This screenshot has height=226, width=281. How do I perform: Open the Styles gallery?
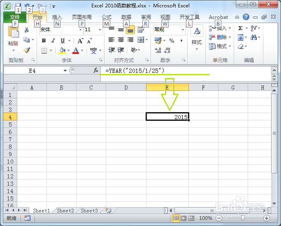tap(197, 38)
